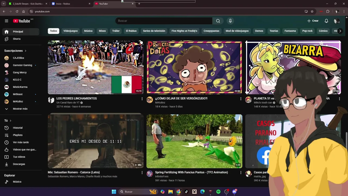
Task: Open Spotify from taskbar
Action: point(218,192)
